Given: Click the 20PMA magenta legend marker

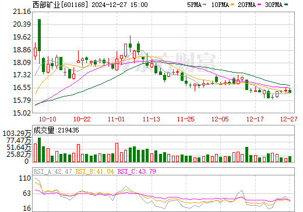Looking at the screenshot, I should coord(259,5).
